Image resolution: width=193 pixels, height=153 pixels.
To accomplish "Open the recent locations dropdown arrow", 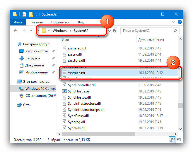I will 31,30.
